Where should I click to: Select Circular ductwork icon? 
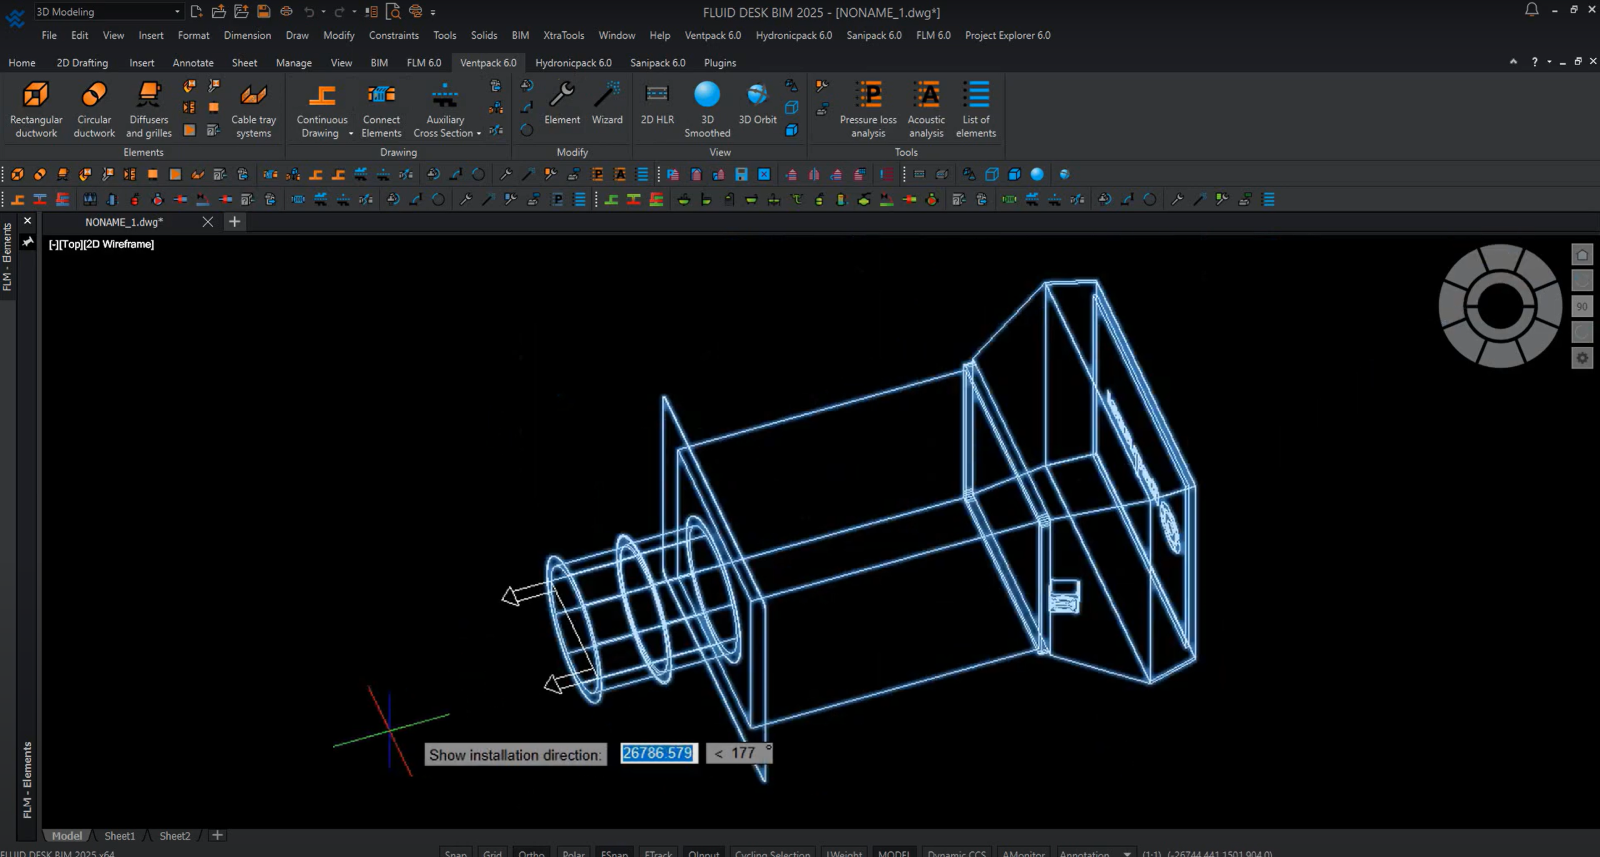pyautogui.click(x=94, y=108)
